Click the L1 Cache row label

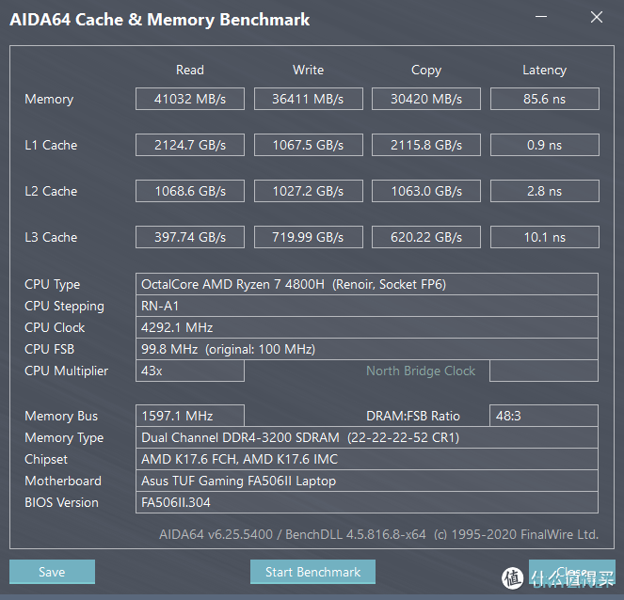pos(51,145)
